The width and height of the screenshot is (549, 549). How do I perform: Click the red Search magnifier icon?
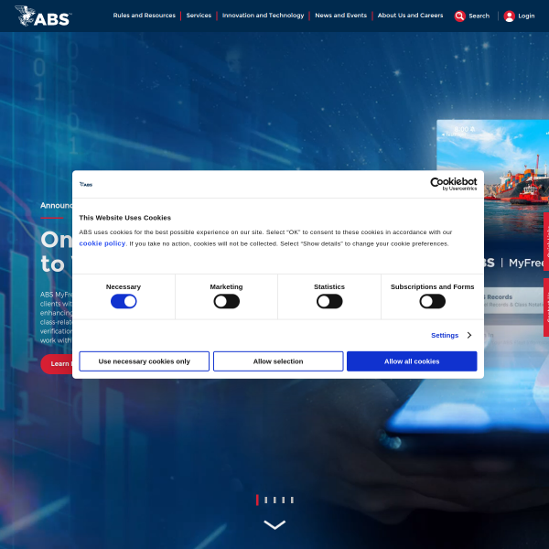tap(459, 16)
